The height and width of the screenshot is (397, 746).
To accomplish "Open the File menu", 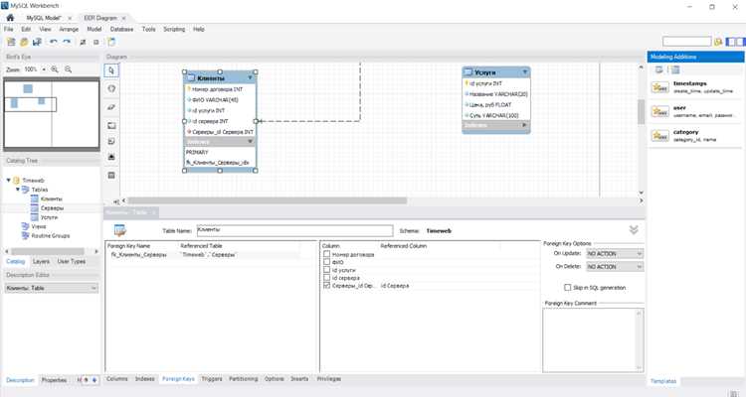I will [x=9, y=29].
